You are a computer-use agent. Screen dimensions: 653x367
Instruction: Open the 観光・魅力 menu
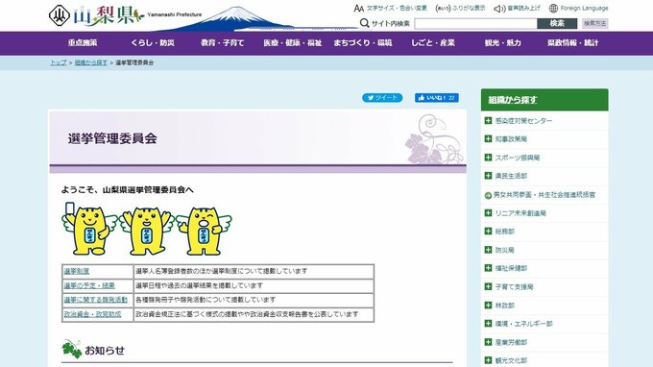(x=502, y=43)
